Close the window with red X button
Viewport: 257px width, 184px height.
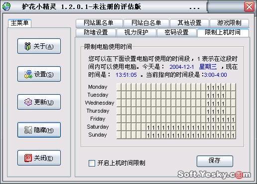coord(249,7)
